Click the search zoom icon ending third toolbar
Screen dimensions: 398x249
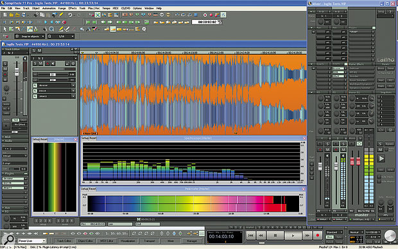coord(144,30)
